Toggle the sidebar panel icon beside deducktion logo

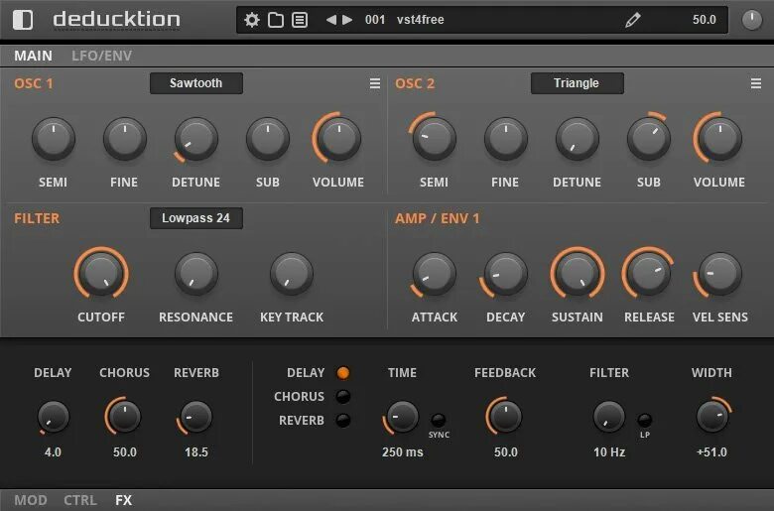tap(23, 20)
